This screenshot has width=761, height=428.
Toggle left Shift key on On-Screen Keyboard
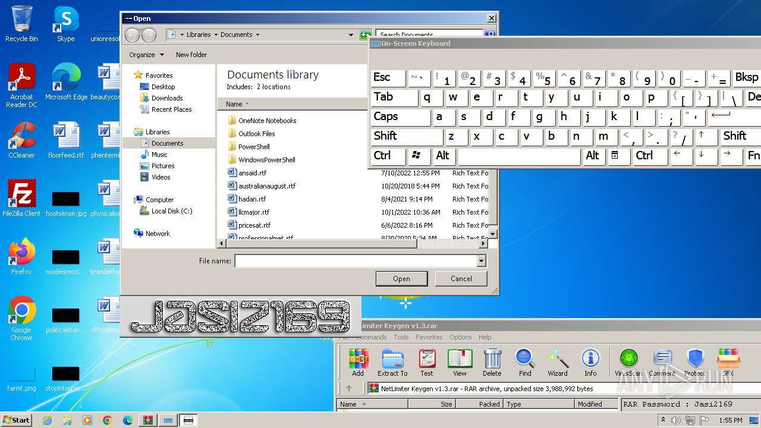tap(407, 136)
